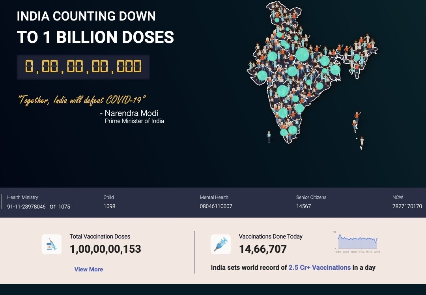
Task: Click the INDIA COUNTING DOWN heading
Action: (86, 16)
